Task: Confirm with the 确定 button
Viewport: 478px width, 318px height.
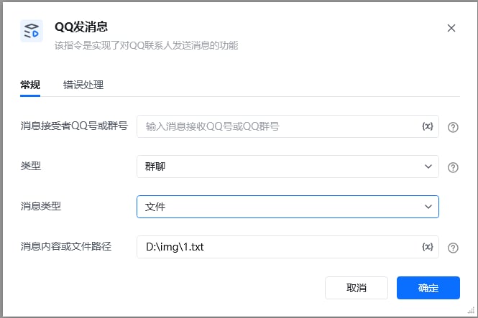Action: [x=428, y=288]
